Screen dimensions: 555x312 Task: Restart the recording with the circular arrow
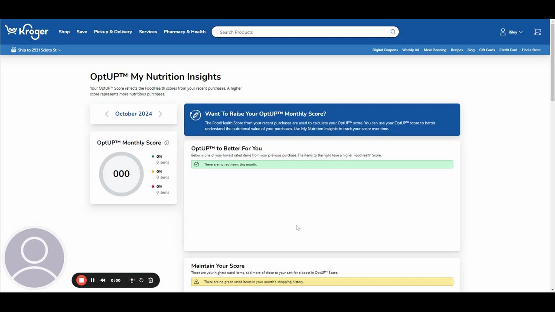coord(141,280)
